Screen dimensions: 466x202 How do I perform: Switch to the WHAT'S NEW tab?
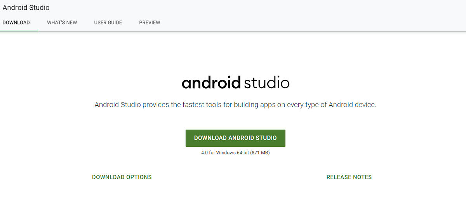[62, 22]
